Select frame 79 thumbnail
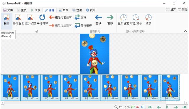This screenshot has width=189, height=109. [30, 87]
